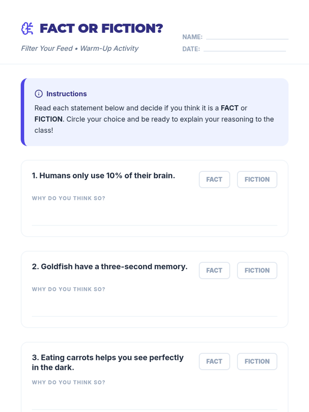Choose FICTION for the goldfish memory statement
This screenshot has height=412, width=309.
(x=257, y=270)
